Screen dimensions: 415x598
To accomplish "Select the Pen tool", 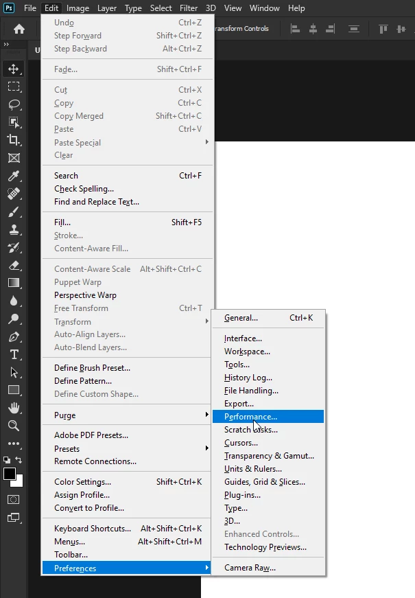I will pos(14,336).
